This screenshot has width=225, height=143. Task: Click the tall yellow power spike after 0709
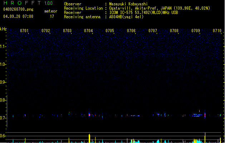(x=205, y=138)
